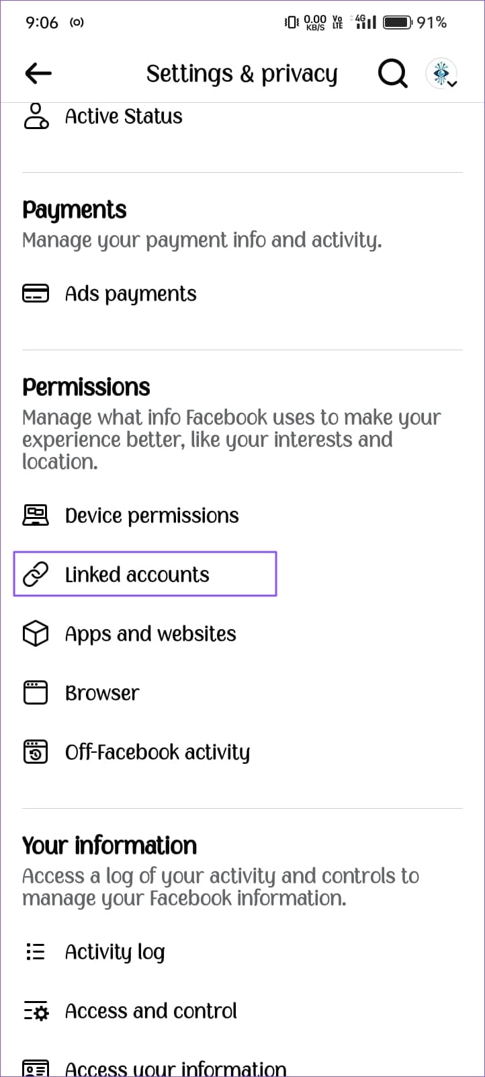Screen dimensions: 485x1077
Task: Tap the Linked accounts label text
Action: pyautogui.click(x=137, y=574)
